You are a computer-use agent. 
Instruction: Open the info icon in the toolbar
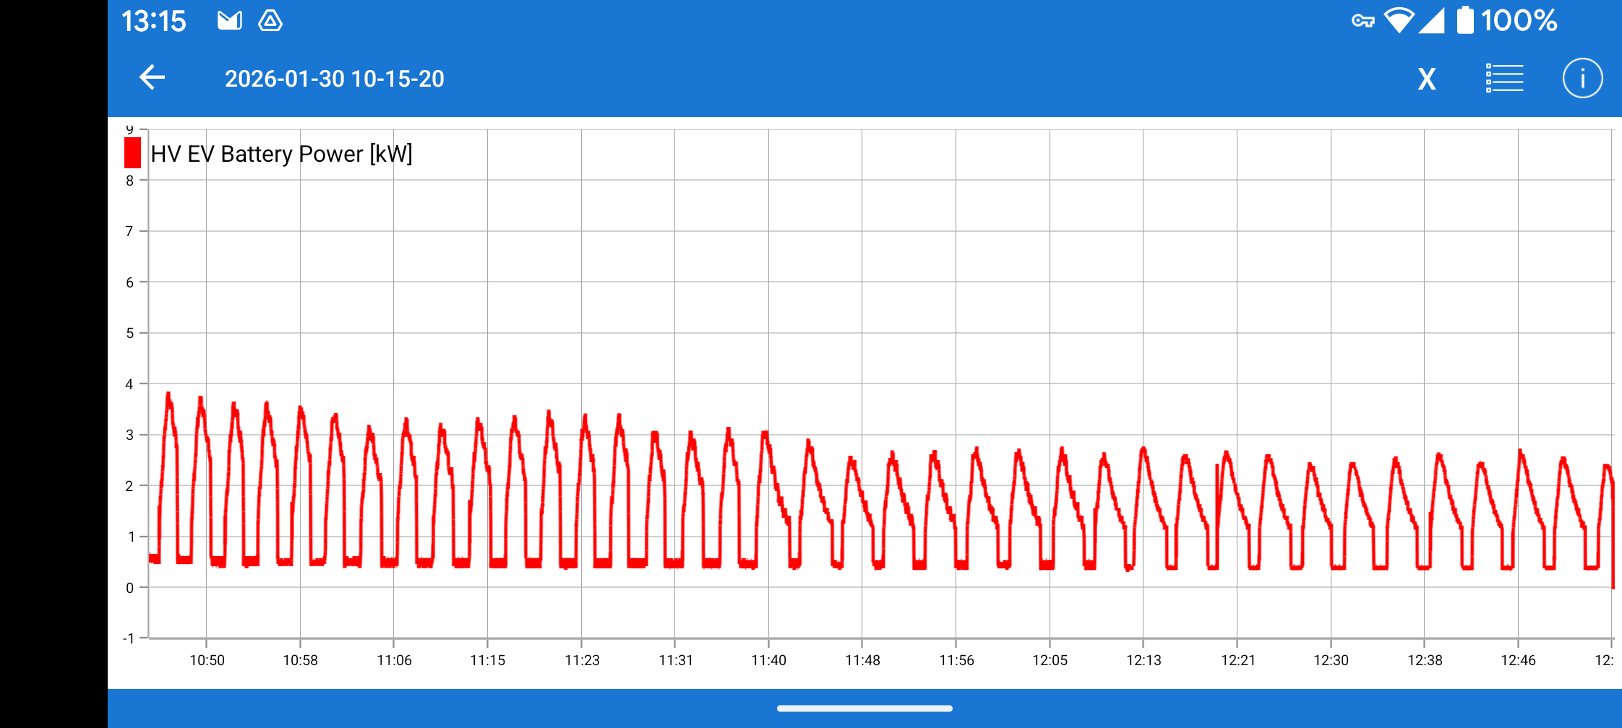point(1582,78)
